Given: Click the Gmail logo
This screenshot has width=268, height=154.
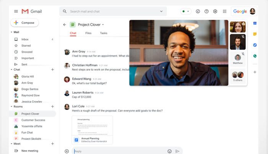Looking at the screenshot, I should point(32,11).
